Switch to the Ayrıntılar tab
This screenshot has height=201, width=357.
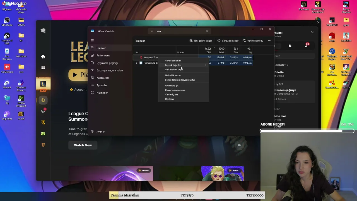tap(110, 85)
